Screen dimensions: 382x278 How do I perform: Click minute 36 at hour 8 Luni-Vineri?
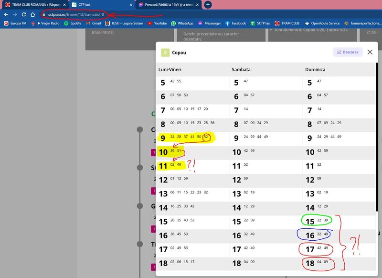(x=212, y=123)
